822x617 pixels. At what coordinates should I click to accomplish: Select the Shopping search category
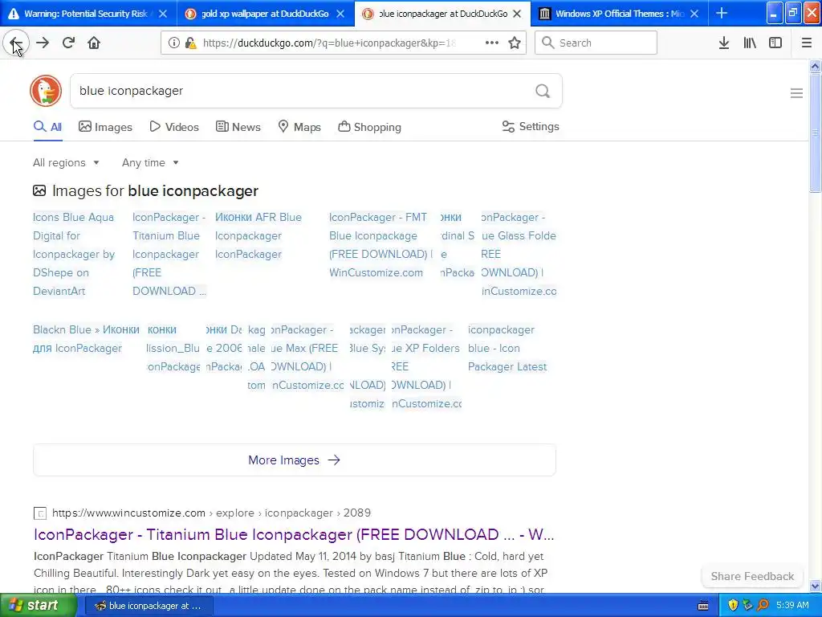click(x=369, y=127)
